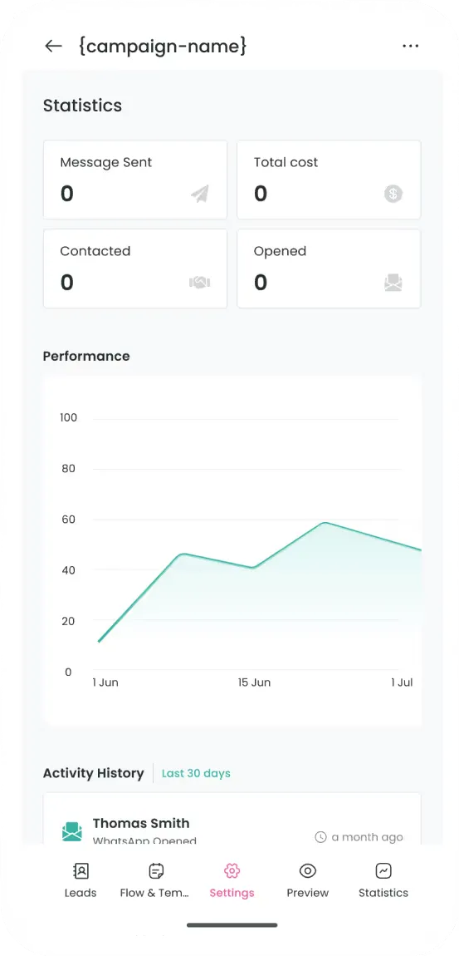
Task: Select the Opened statistics card
Action: tap(329, 269)
